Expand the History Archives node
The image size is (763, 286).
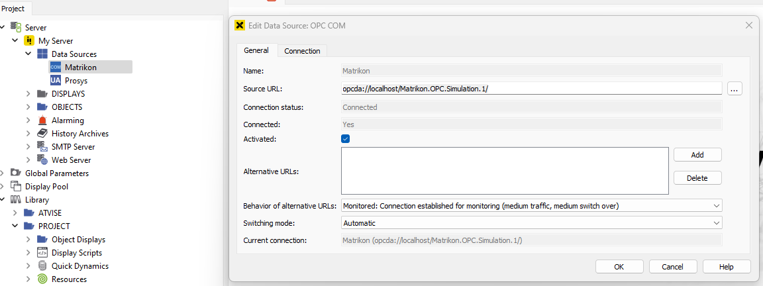pos(28,133)
